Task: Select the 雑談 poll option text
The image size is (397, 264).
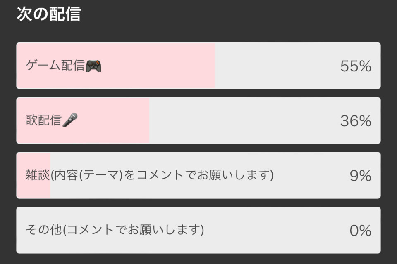Action: coord(150,175)
